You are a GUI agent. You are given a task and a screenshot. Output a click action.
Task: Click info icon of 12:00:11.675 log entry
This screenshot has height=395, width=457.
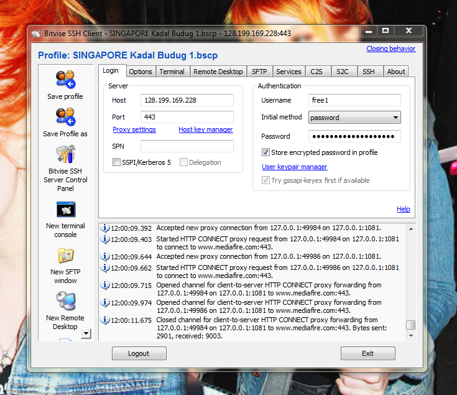click(105, 320)
